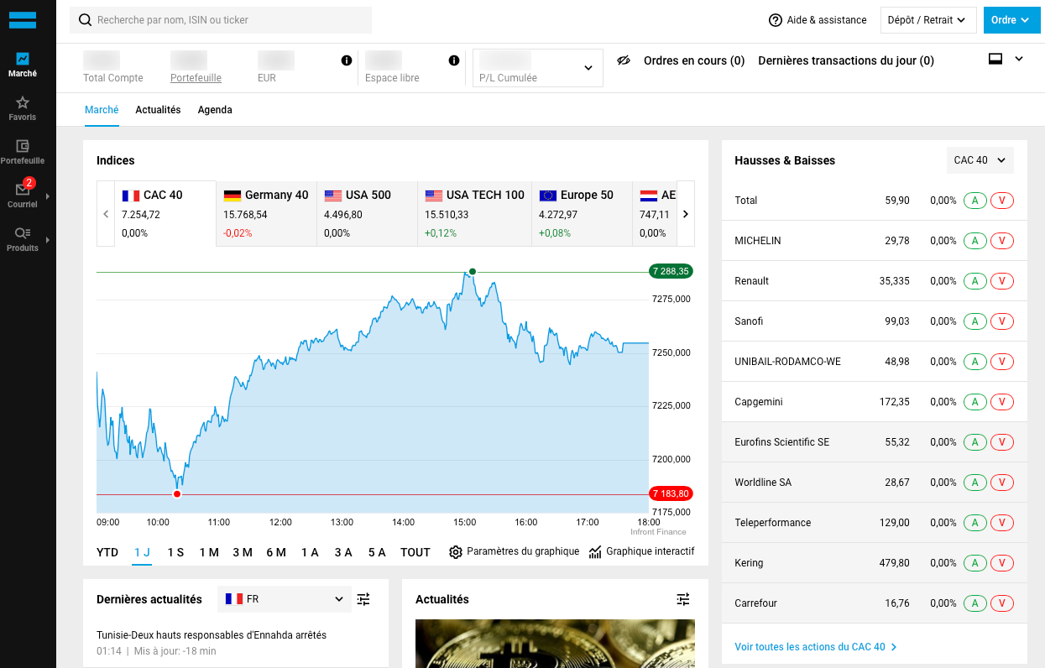Click the gear icon for Paramètres du graphique

click(456, 552)
